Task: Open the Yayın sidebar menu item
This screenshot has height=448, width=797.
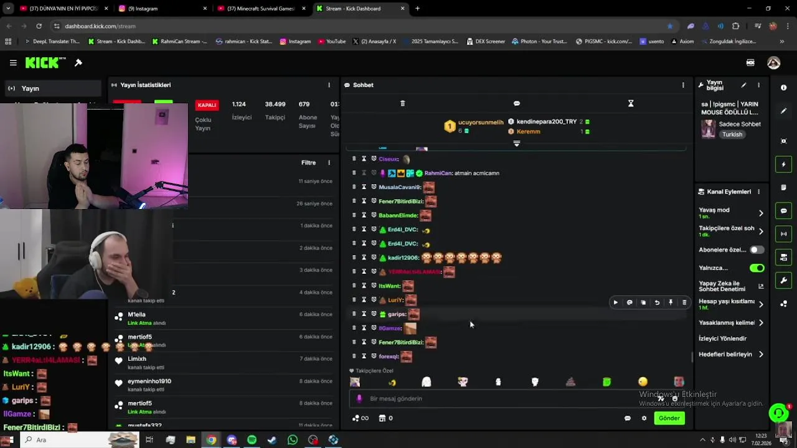Action: tap(52, 88)
